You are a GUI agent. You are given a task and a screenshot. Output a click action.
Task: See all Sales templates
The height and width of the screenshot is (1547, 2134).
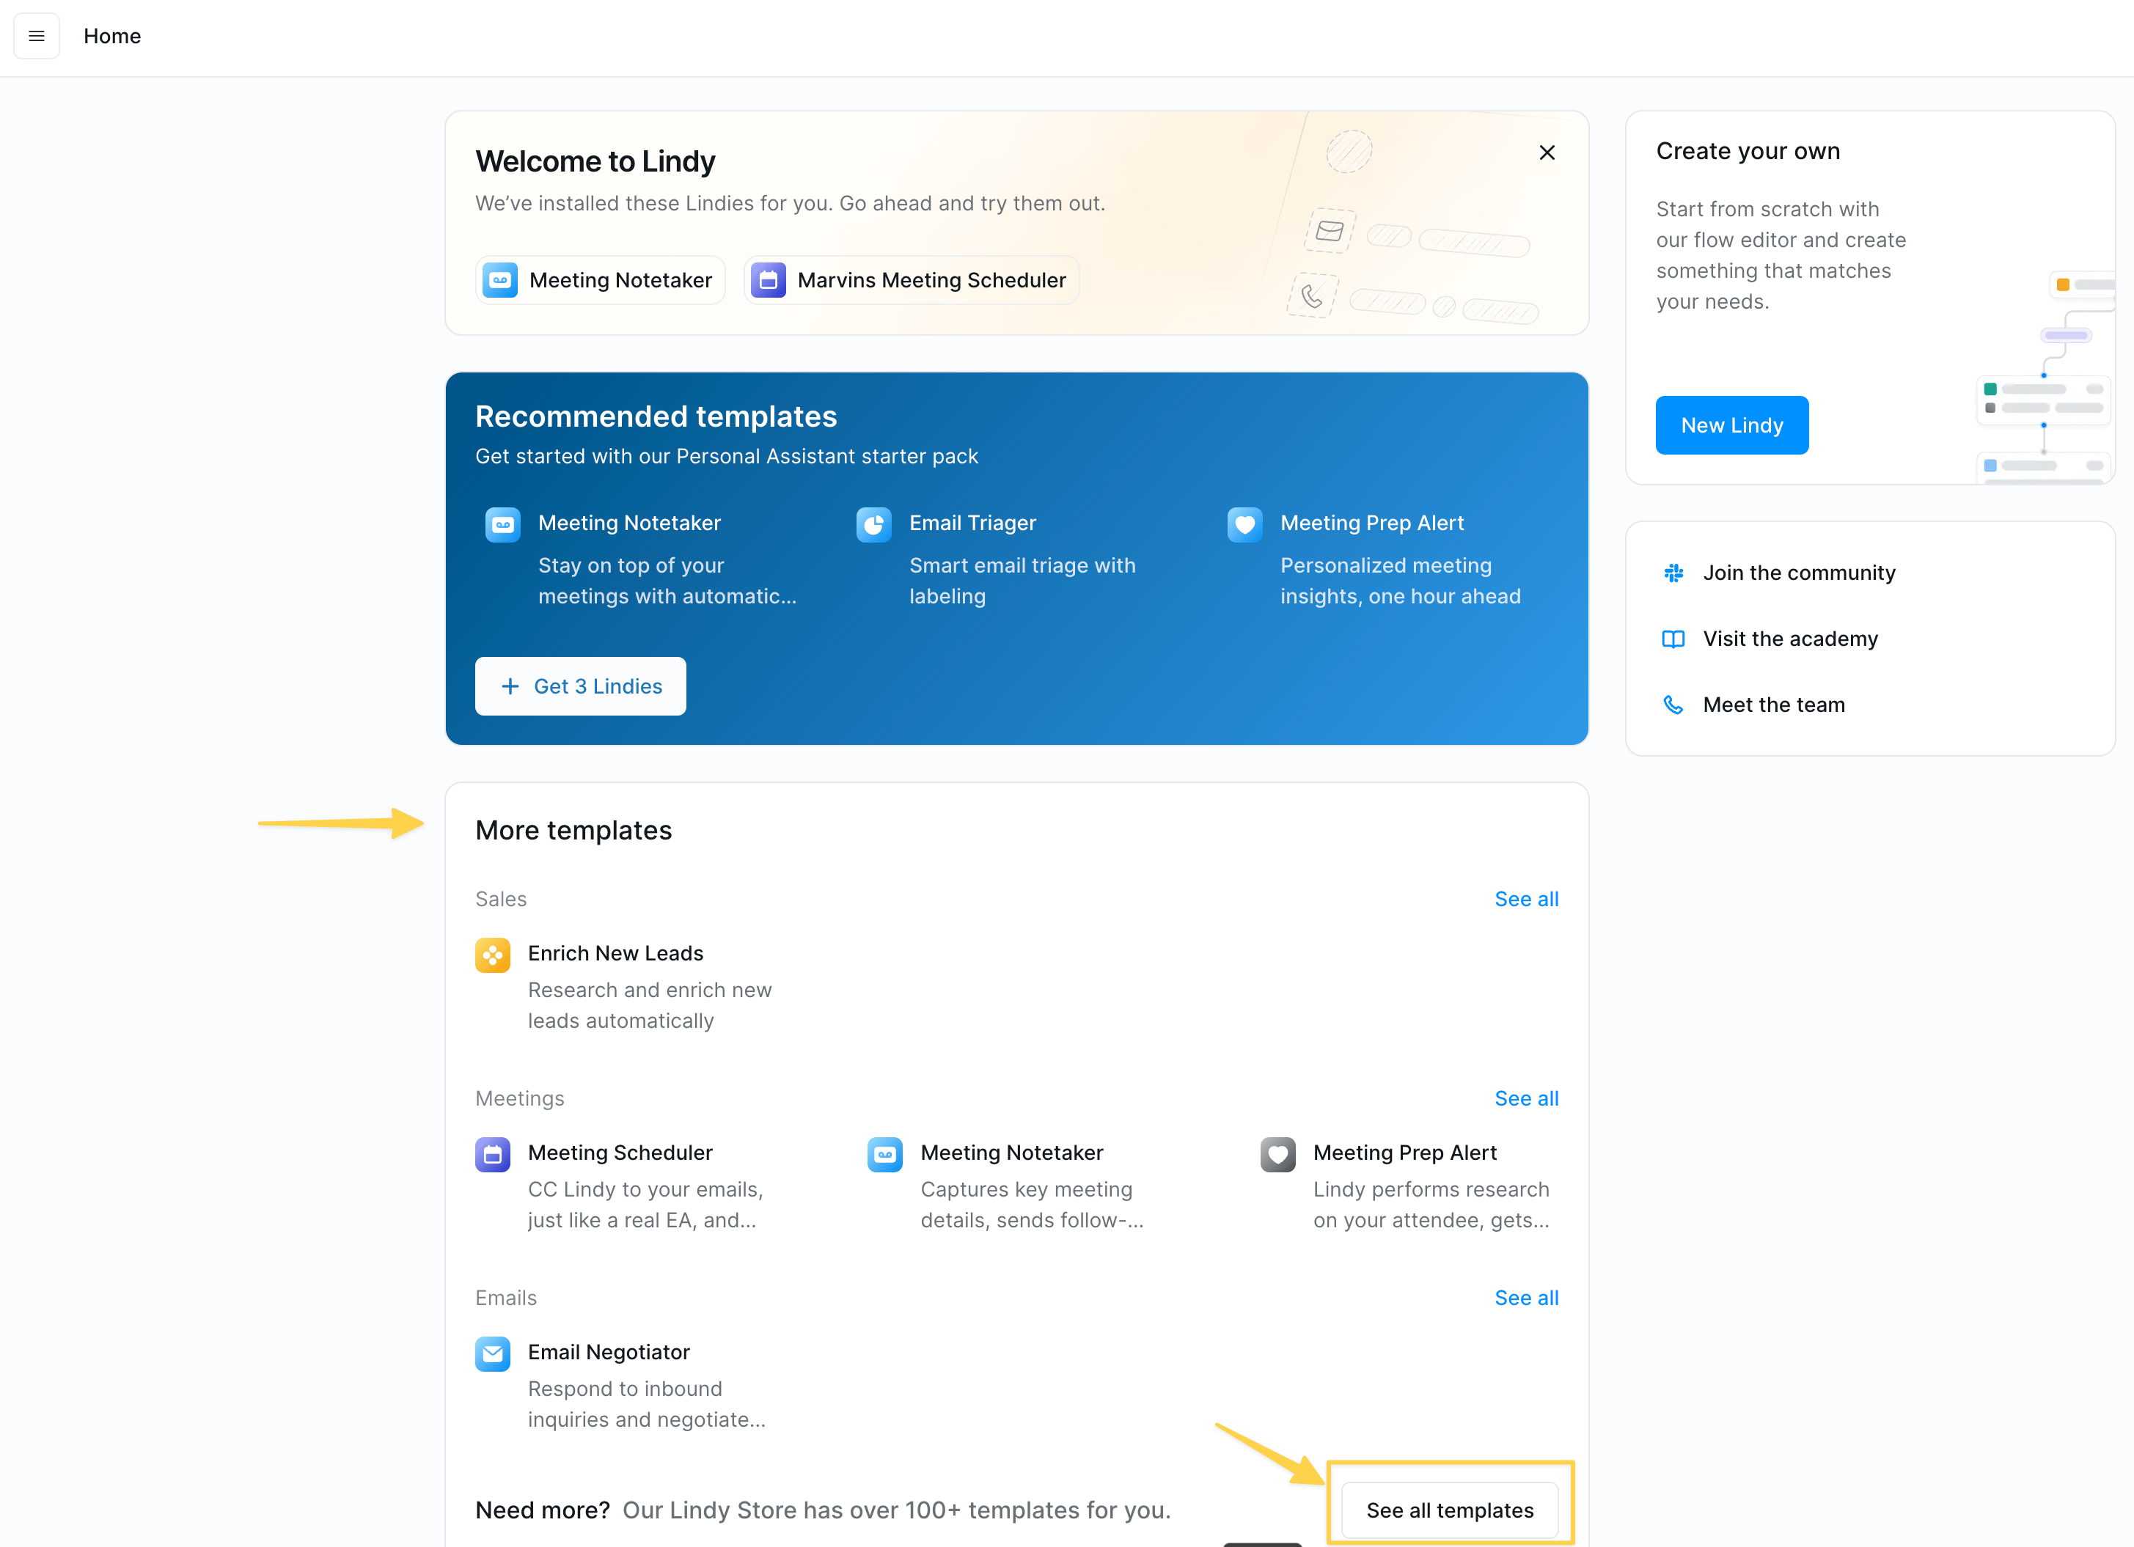pos(1526,899)
